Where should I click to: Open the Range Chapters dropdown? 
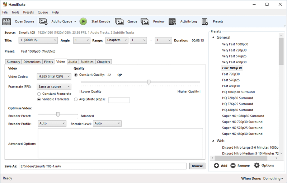coord(117,40)
